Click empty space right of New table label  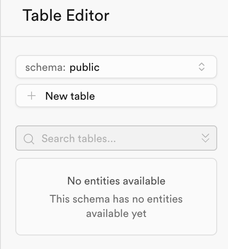(155, 96)
